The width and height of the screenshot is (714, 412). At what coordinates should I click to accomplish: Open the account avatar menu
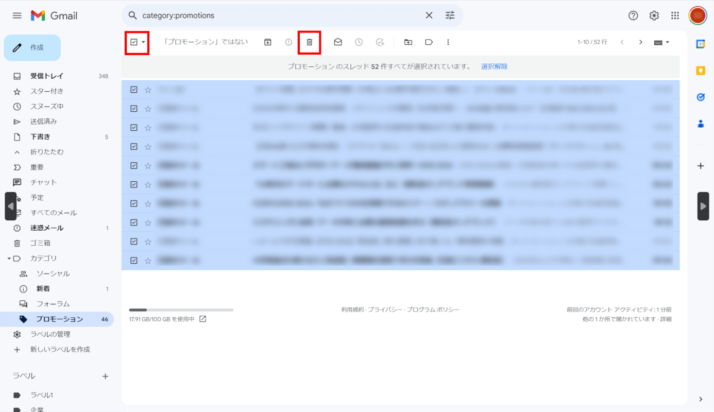(698, 15)
